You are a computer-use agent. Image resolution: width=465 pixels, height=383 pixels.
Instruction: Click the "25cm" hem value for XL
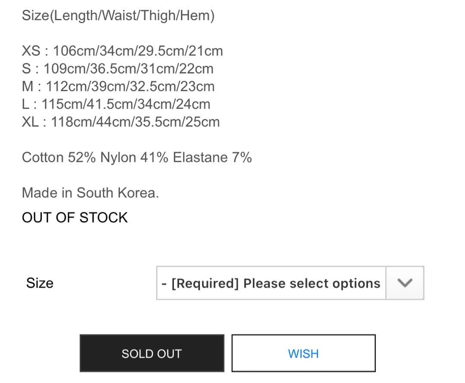[202, 122]
